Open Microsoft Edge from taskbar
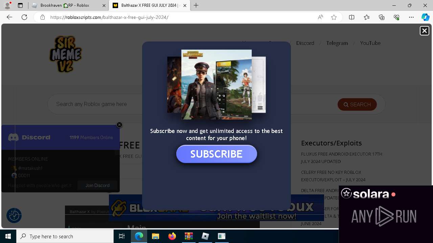 point(139,236)
